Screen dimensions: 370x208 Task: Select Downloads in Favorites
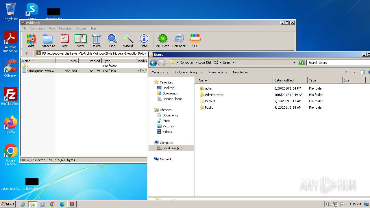pos(170,93)
